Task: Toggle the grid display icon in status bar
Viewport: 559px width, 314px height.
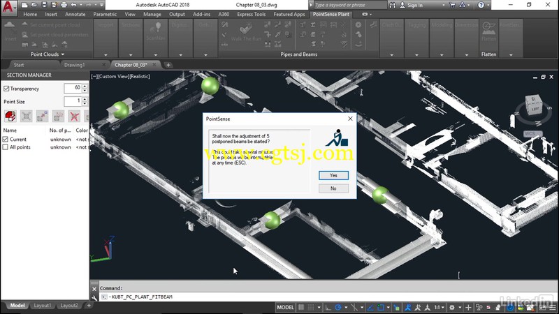Action: (301, 307)
